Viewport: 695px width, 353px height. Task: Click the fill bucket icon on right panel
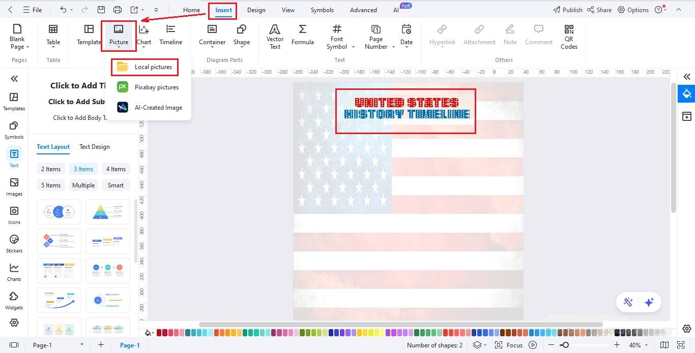coord(687,94)
